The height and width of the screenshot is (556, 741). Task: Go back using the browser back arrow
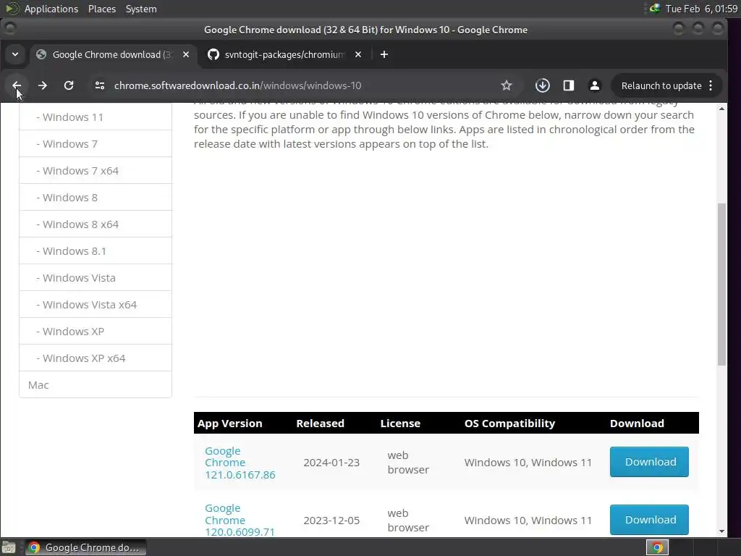pos(17,85)
